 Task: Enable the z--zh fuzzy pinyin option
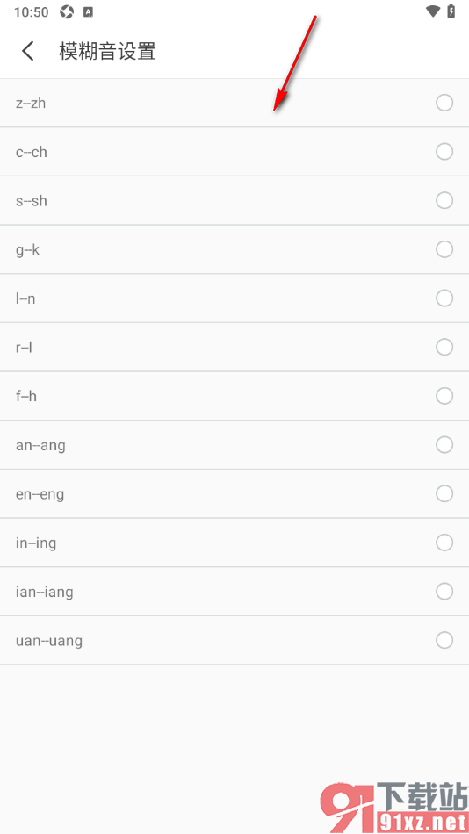tap(444, 103)
